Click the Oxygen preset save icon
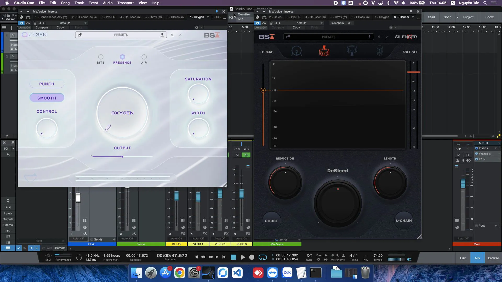 (162, 35)
